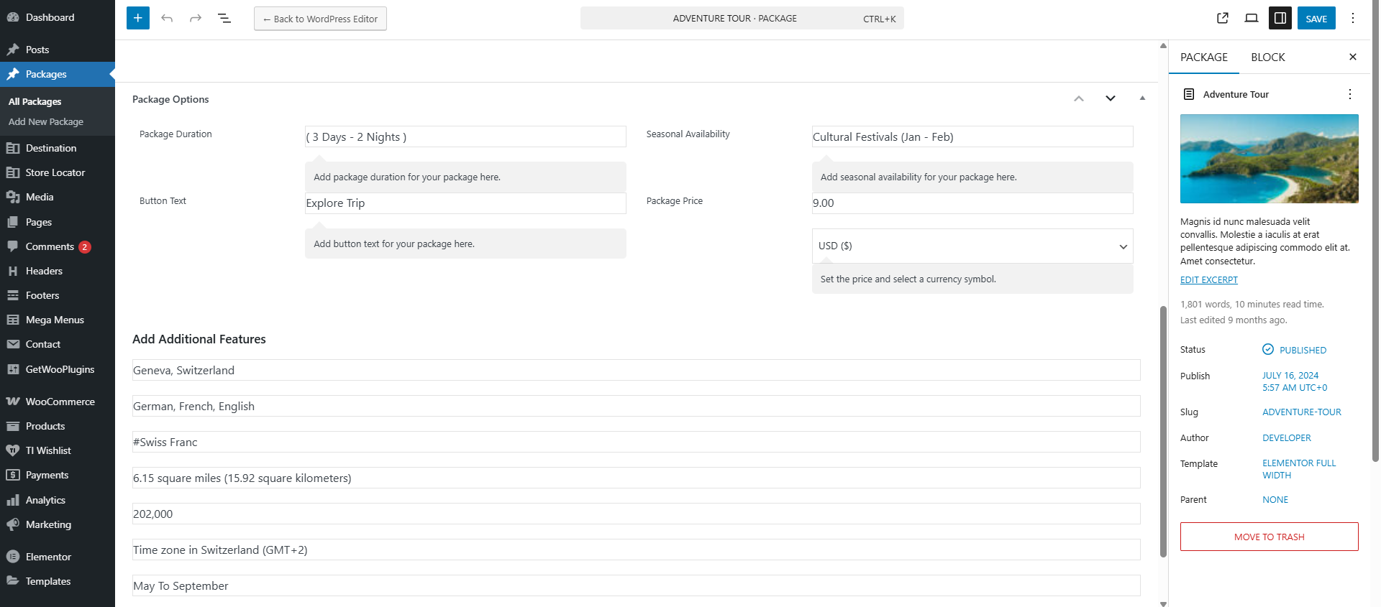Open the USD ($) currency dropdown
This screenshot has width=1381, height=607.
point(972,246)
